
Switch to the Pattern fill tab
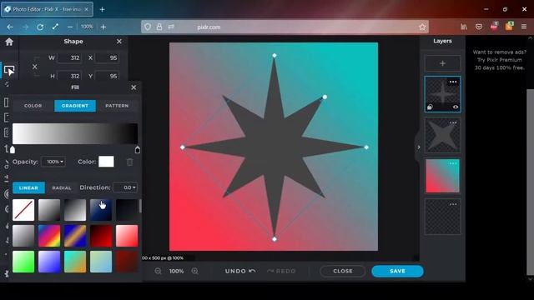(x=117, y=106)
